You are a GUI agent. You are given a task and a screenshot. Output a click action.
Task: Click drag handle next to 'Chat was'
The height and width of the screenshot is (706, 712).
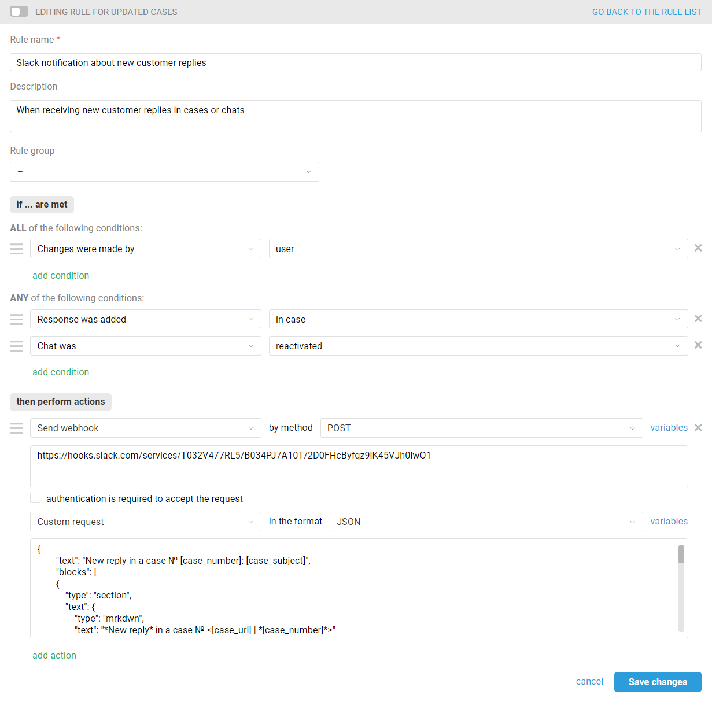pos(17,346)
